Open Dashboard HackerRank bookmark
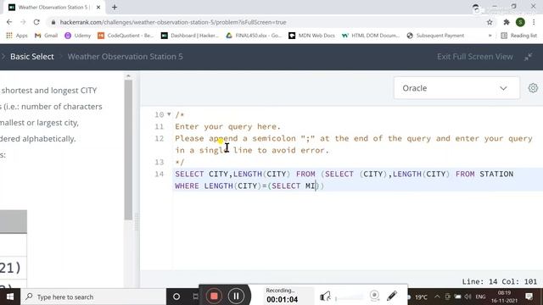 [190, 36]
